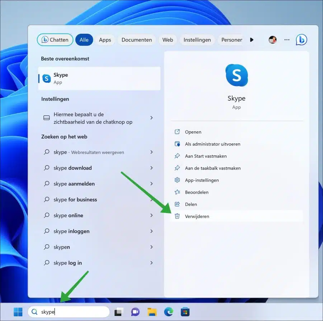Click search icon beside 'skype inloggen'
The height and width of the screenshot is (321, 323).
click(x=47, y=231)
